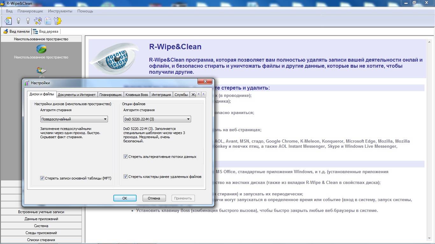
Task: Toggle Стереть кластеры ранее удаленных файлов
Action: coord(125,177)
